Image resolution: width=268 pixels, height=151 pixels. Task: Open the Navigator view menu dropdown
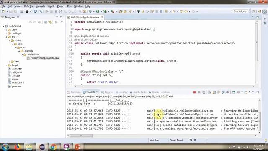[x=62, y=22]
